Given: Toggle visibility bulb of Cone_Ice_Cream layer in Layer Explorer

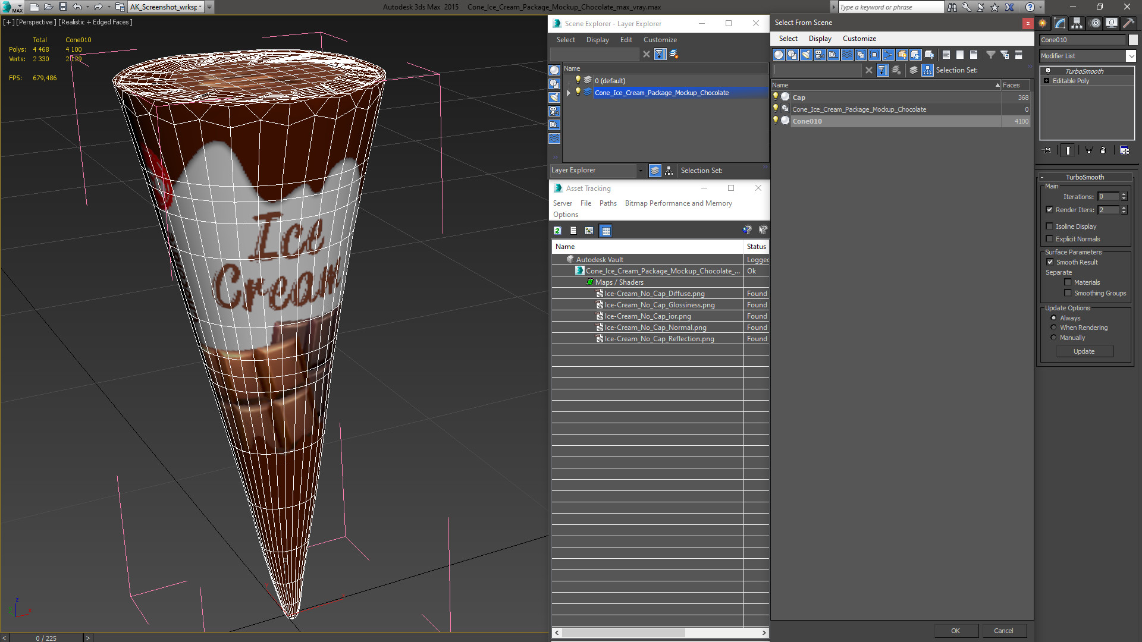Looking at the screenshot, I should click(x=578, y=92).
